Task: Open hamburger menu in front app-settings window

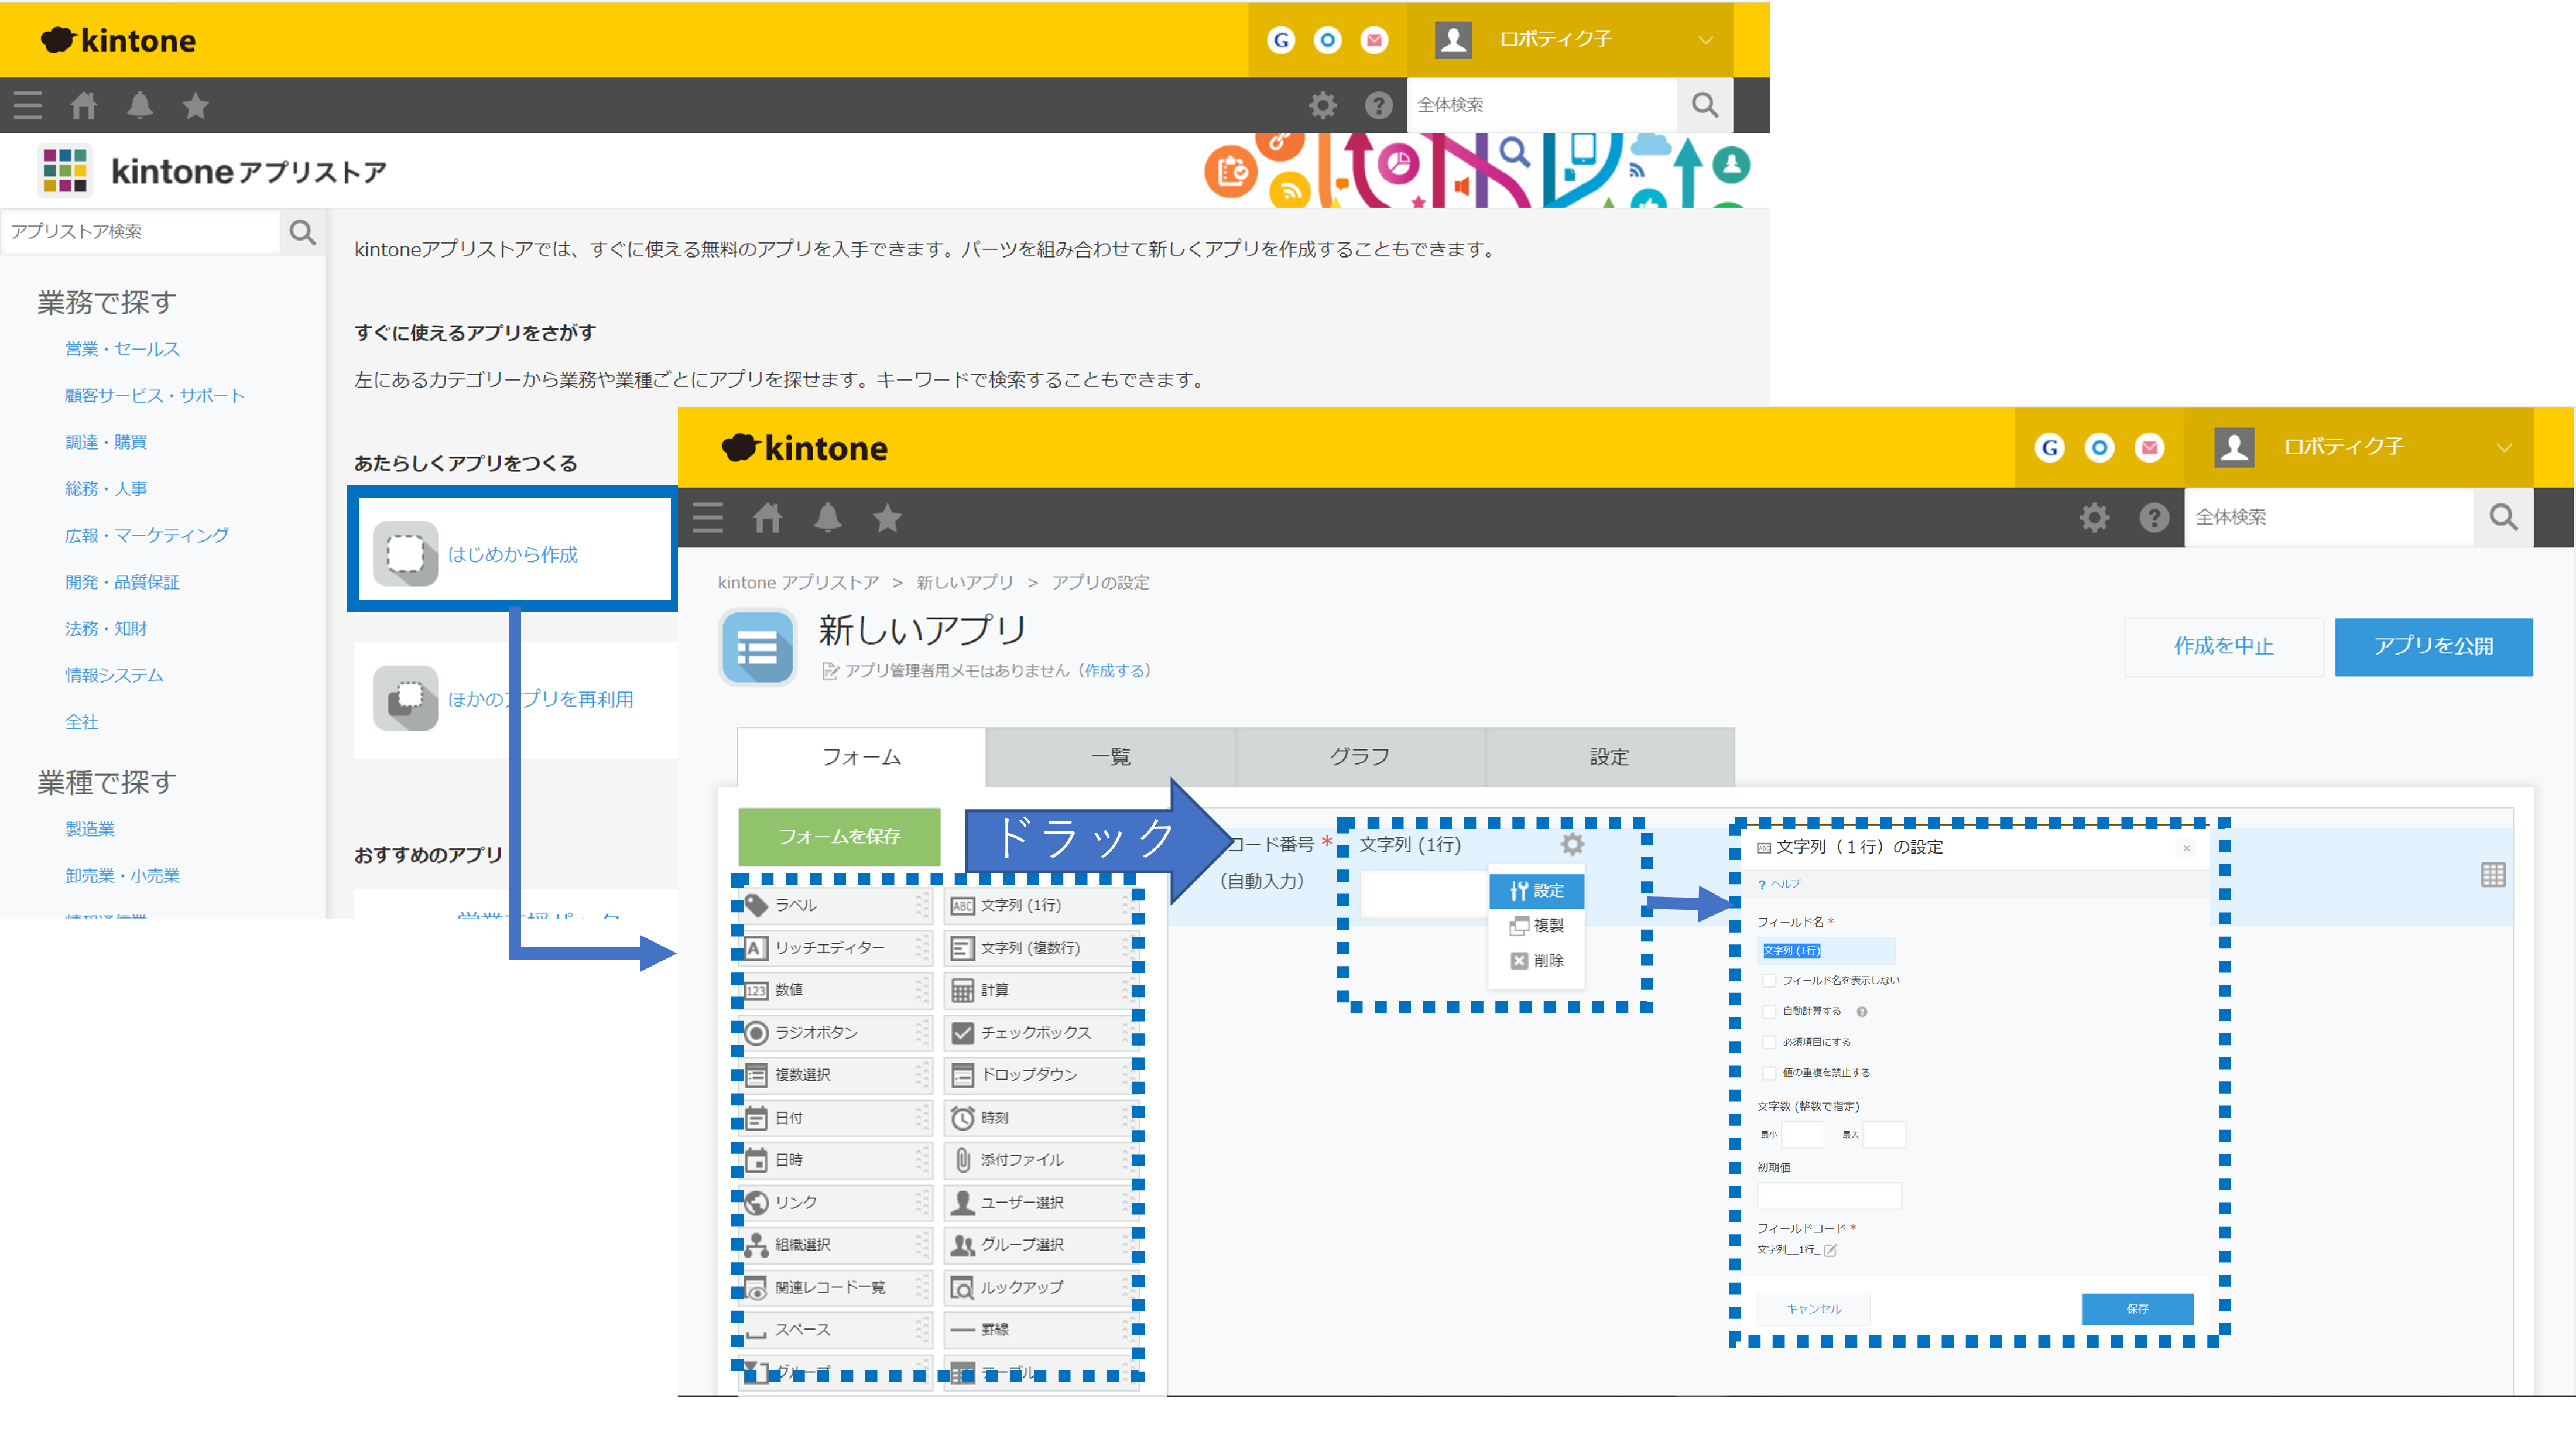Action: pyautogui.click(x=707, y=518)
